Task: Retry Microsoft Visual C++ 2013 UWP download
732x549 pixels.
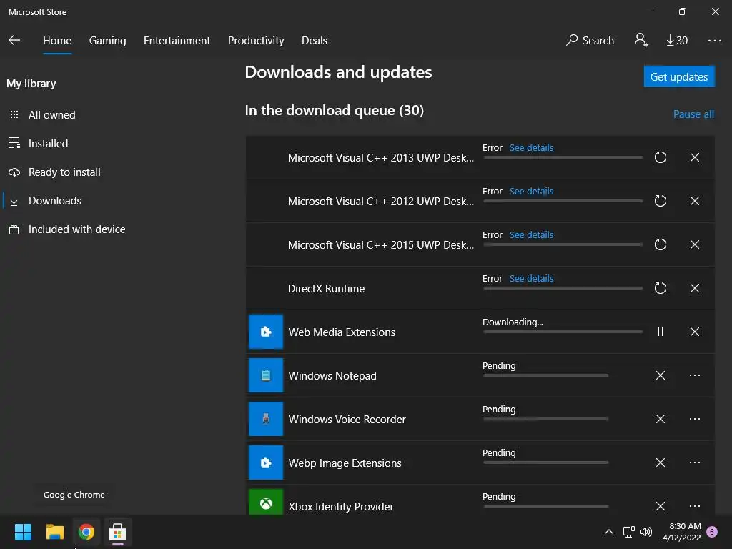Action: point(660,157)
